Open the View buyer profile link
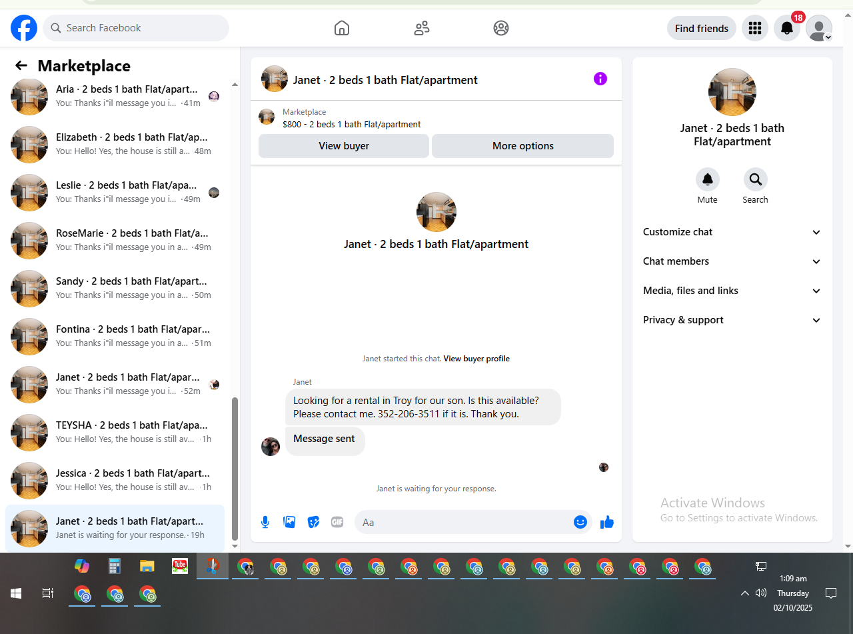Image resolution: width=853 pixels, height=634 pixels. click(476, 359)
